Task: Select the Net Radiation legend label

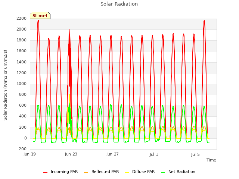Action: tap(182, 172)
